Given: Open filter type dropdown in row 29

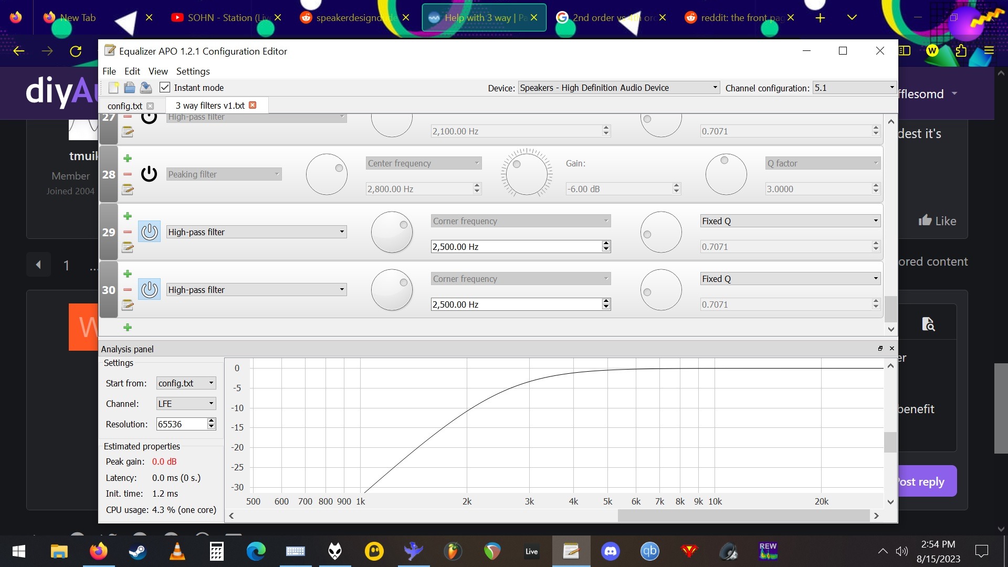Looking at the screenshot, I should point(257,232).
